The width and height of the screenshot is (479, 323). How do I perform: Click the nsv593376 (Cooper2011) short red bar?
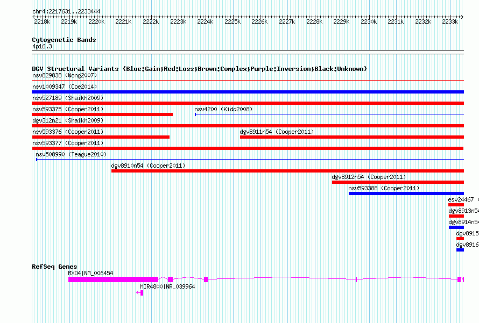(x=101, y=137)
